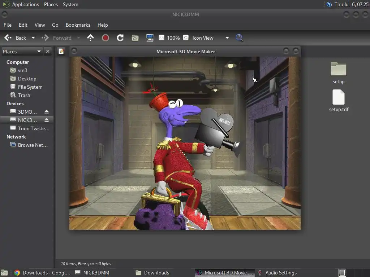Go to the Home folder icon
This screenshot has height=277, width=370.
point(135,38)
